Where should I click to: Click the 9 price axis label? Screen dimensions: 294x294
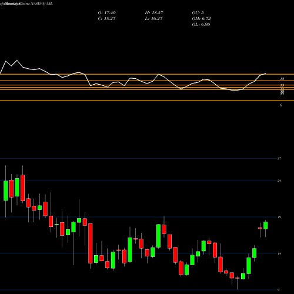click(279, 290)
